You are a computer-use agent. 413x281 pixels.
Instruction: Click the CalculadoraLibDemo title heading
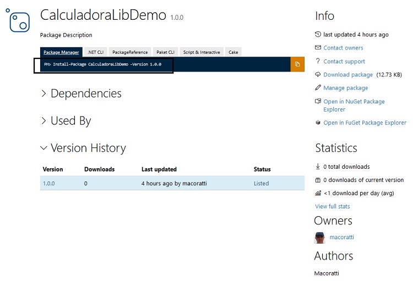pos(104,15)
